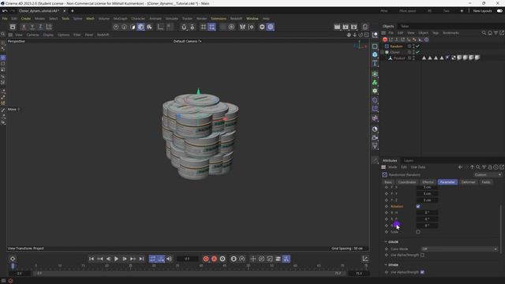505x284 pixels.
Task: Check Use Alpha/Strength under Color
Action: pos(422,255)
